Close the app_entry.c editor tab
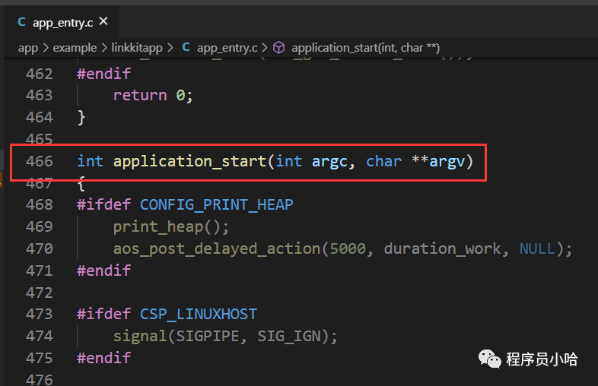This screenshot has width=598, height=386. [x=103, y=22]
